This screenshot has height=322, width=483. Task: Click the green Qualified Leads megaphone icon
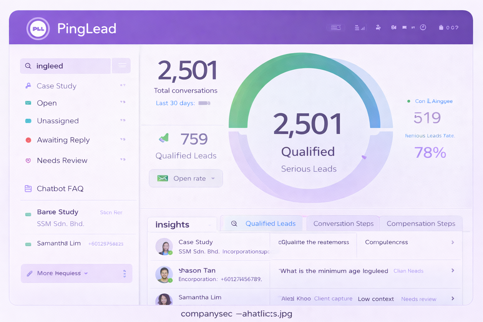(x=164, y=138)
